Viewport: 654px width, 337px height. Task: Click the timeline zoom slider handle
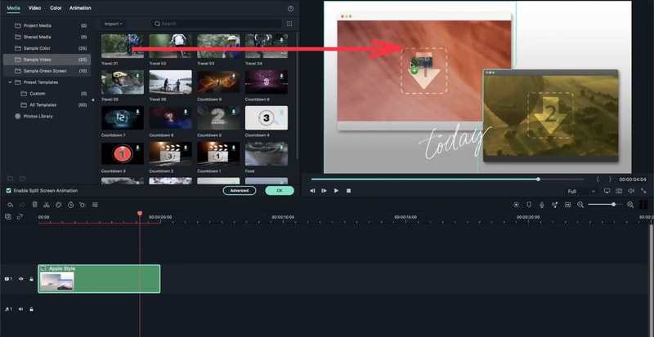[x=614, y=205]
